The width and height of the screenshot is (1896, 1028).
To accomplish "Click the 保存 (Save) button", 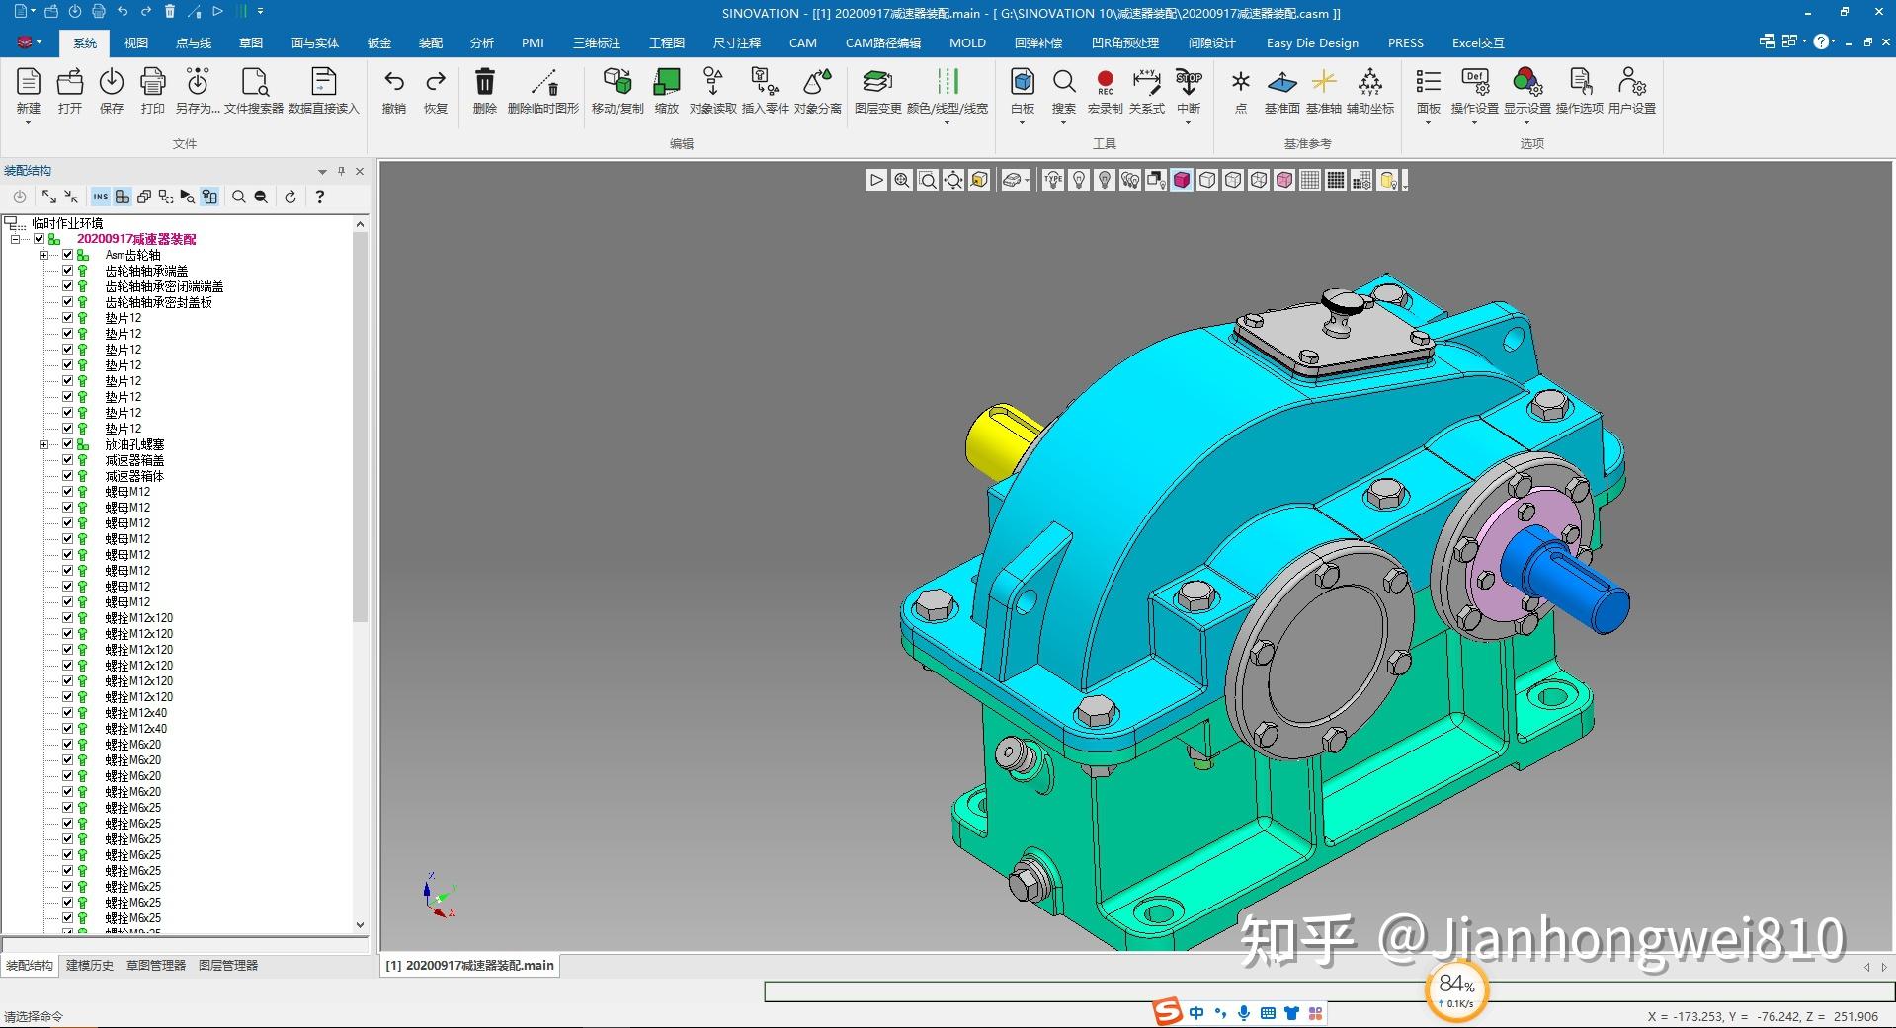I will point(110,92).
